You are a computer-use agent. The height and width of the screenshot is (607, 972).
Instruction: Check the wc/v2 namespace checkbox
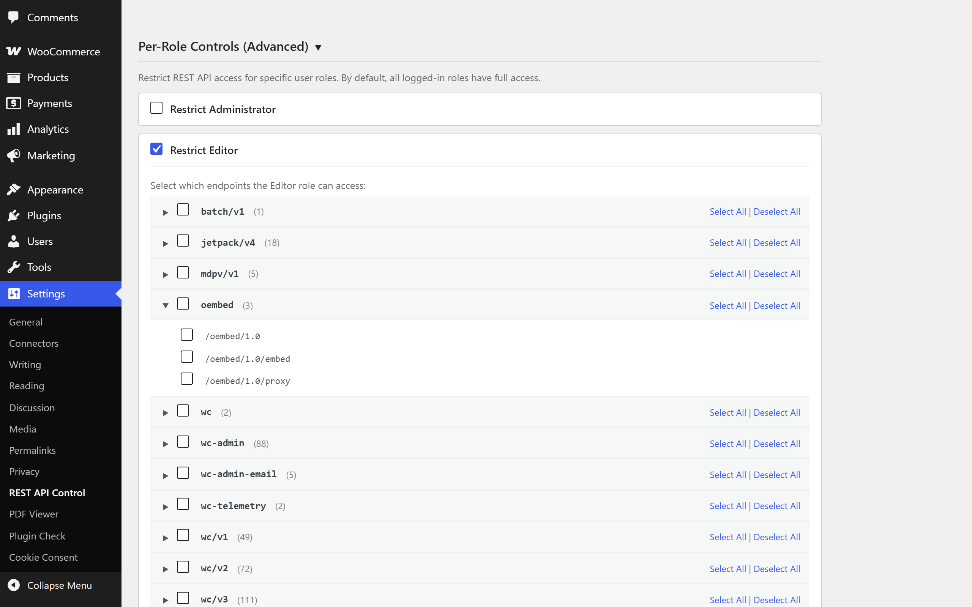pos(183,567)
